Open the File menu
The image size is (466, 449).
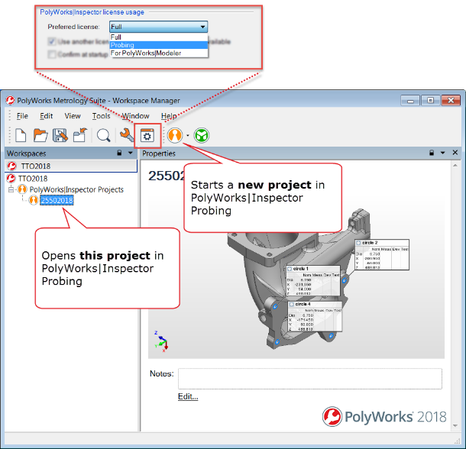22,116
